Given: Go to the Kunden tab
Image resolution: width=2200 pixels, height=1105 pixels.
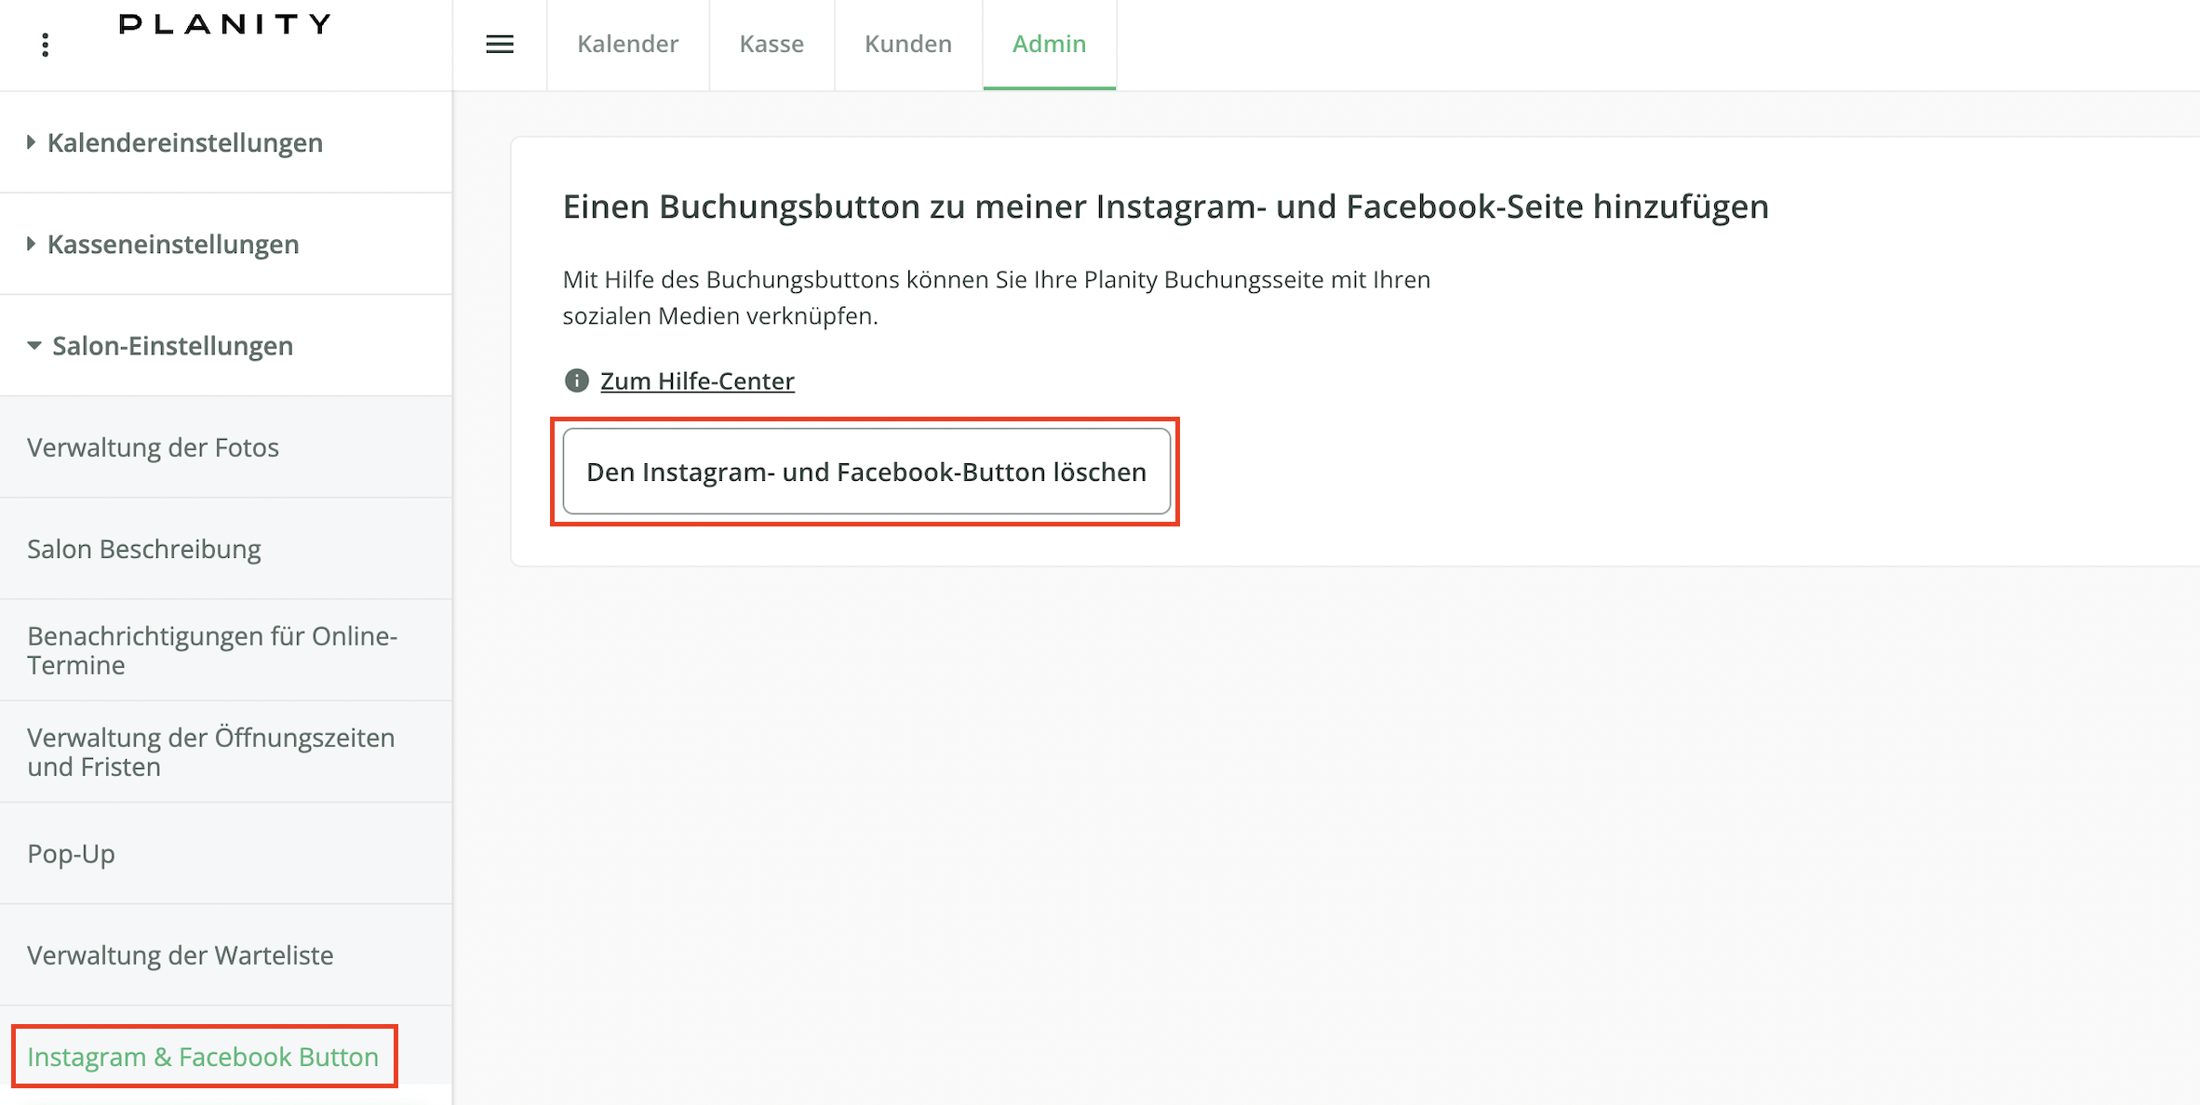Looking at the screenshot, I should [907, 44].
